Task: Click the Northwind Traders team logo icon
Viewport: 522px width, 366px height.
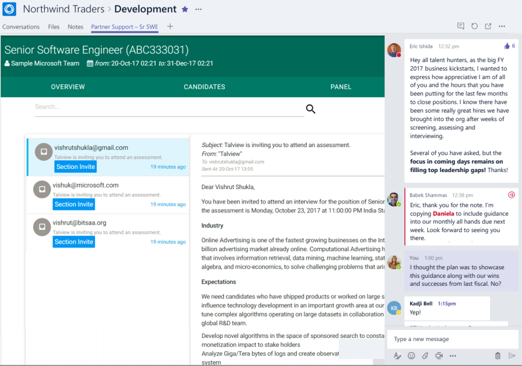Action: [x=9, y=9]
